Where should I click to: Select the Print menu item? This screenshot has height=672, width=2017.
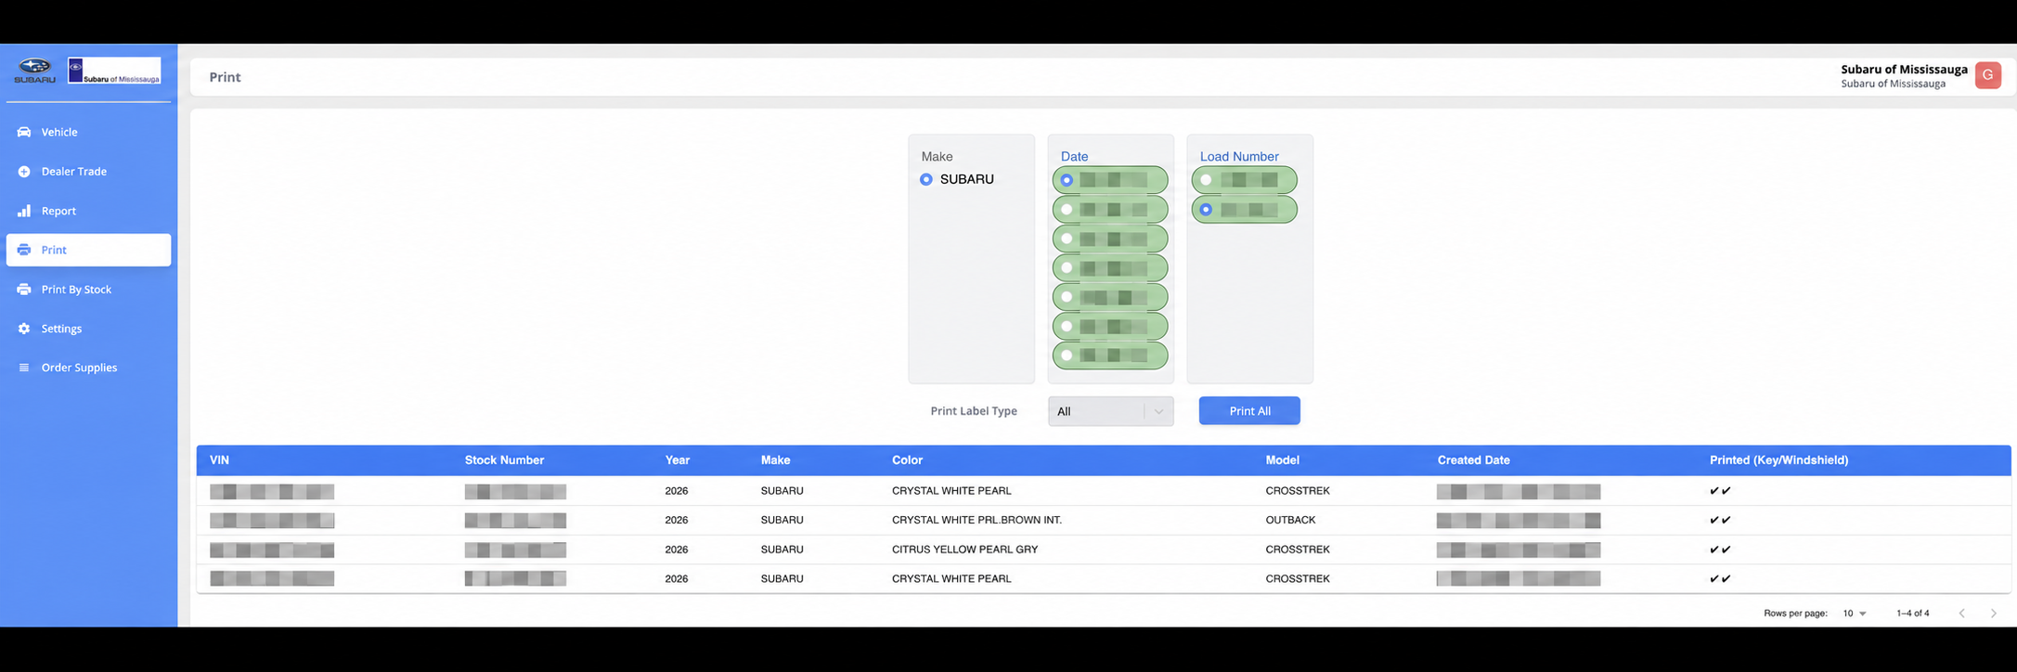[88, 250]
